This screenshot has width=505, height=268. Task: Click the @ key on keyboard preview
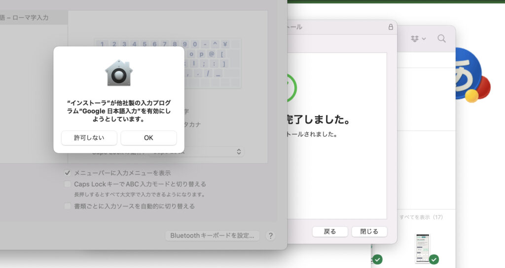[x=211, y=54]
